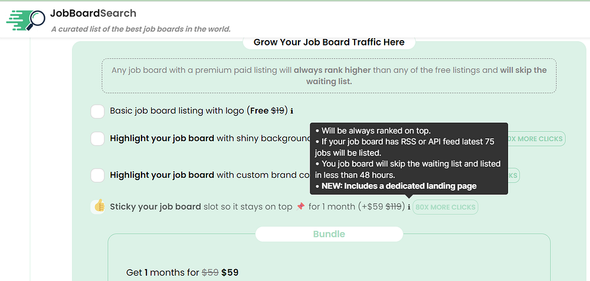Click the partially hidden badge on custom brand row

513,175
